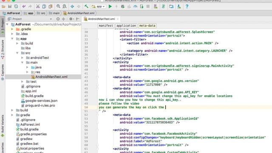Click the AVD Manager icon
The width and height of the screenshot is (272, 153).
(156, 7)
